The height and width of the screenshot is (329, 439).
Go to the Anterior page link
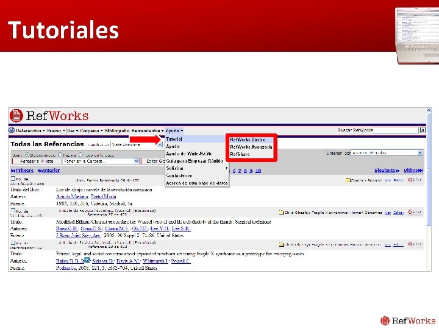pyautogui.click(x=49, y=170)
